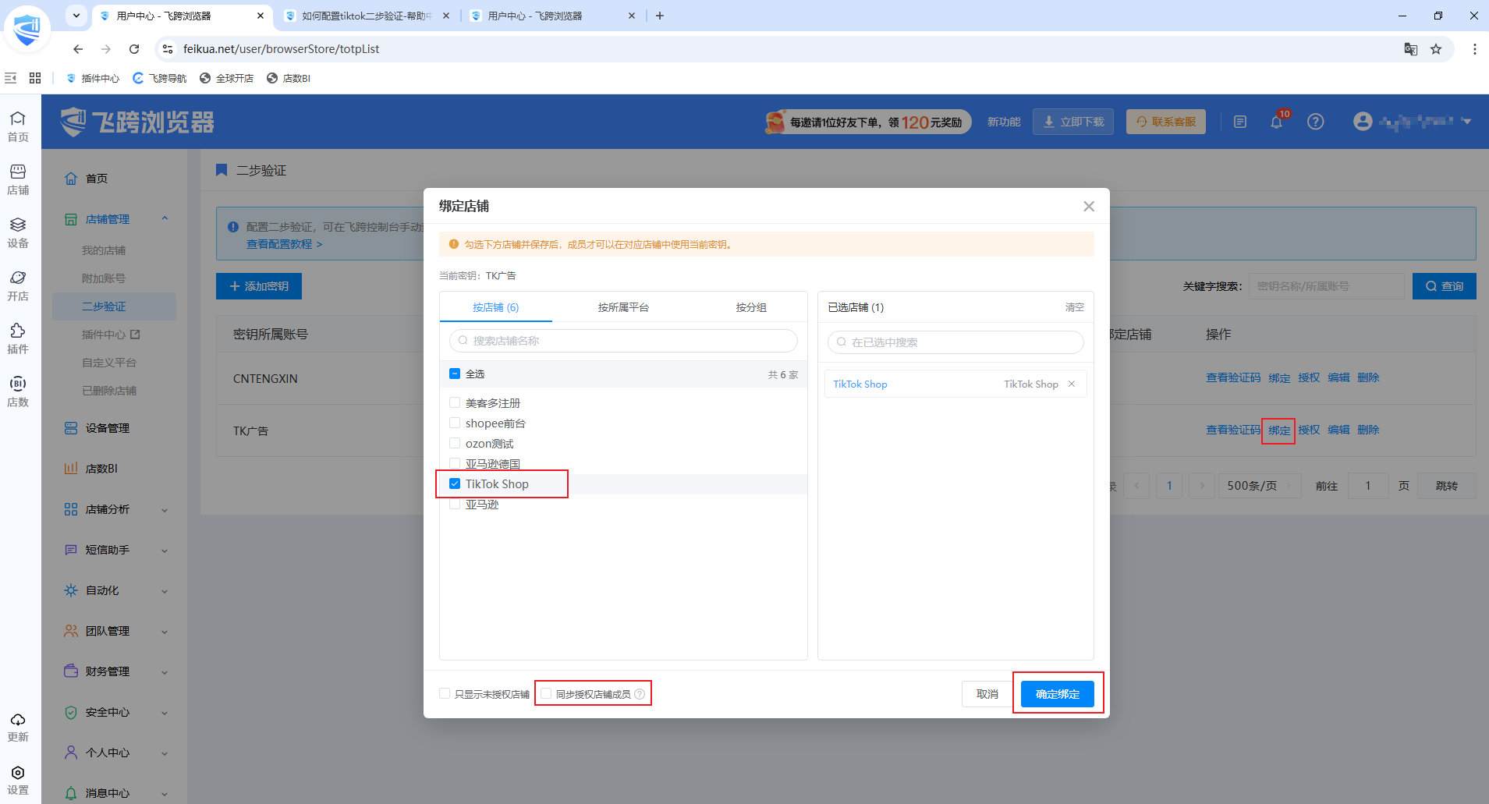This screenshot has height=804, width=1489.
Task: Check the shopee前台 store checkbox
Action: pos(455,423)
